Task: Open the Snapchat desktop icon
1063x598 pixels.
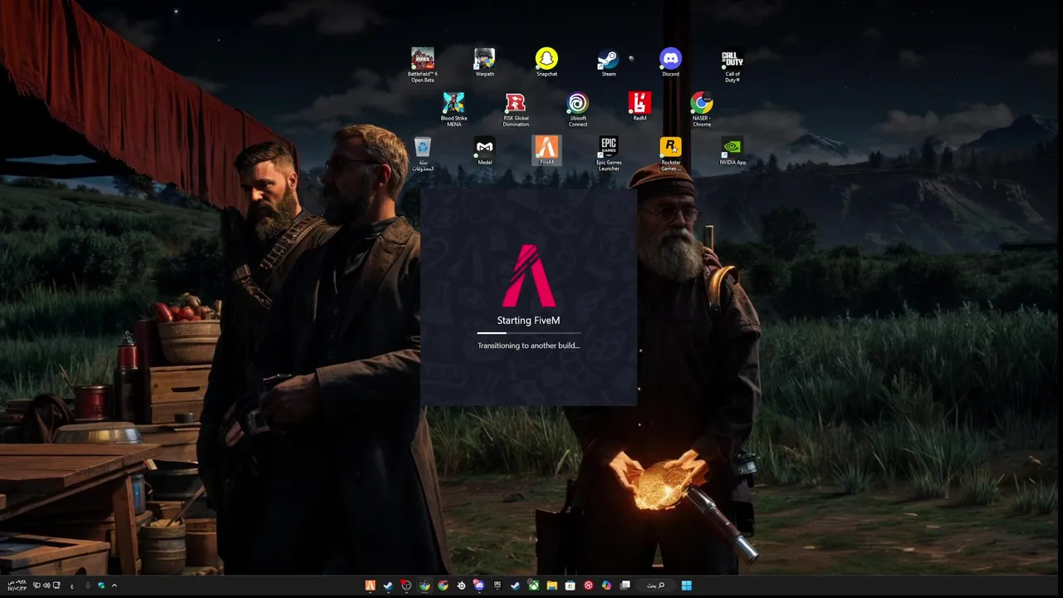Action: 546,62
